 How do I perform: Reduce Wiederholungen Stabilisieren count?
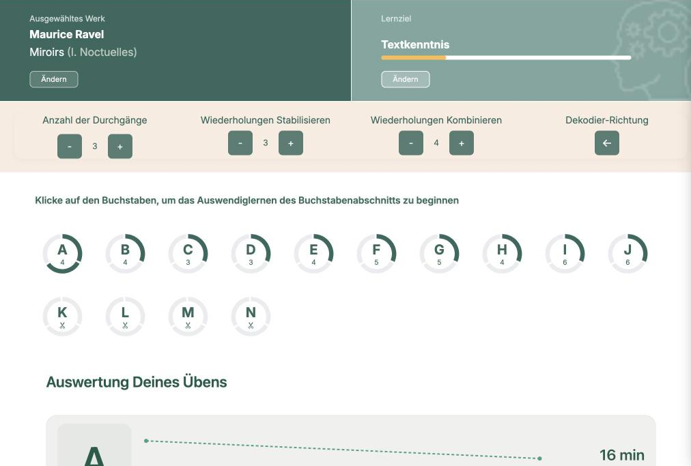click(x=240, y=143)
